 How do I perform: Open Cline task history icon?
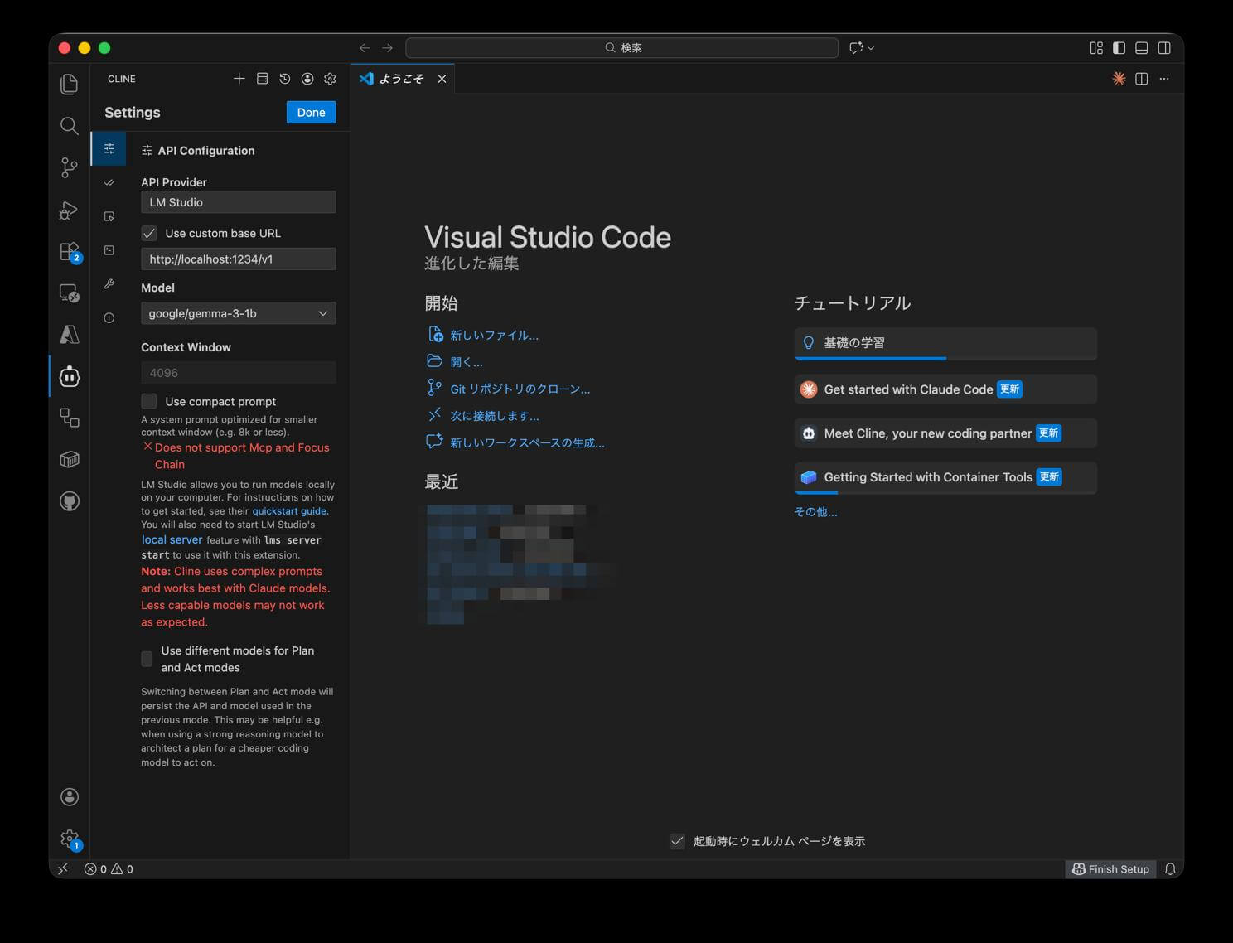coord(284,79)
